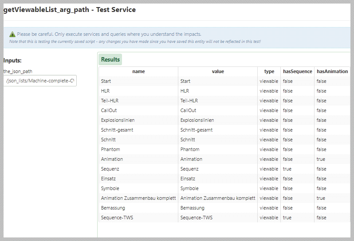Select the 'Schnitt-gesamt' name cell
354x241 pixels.
pos(138,130)
